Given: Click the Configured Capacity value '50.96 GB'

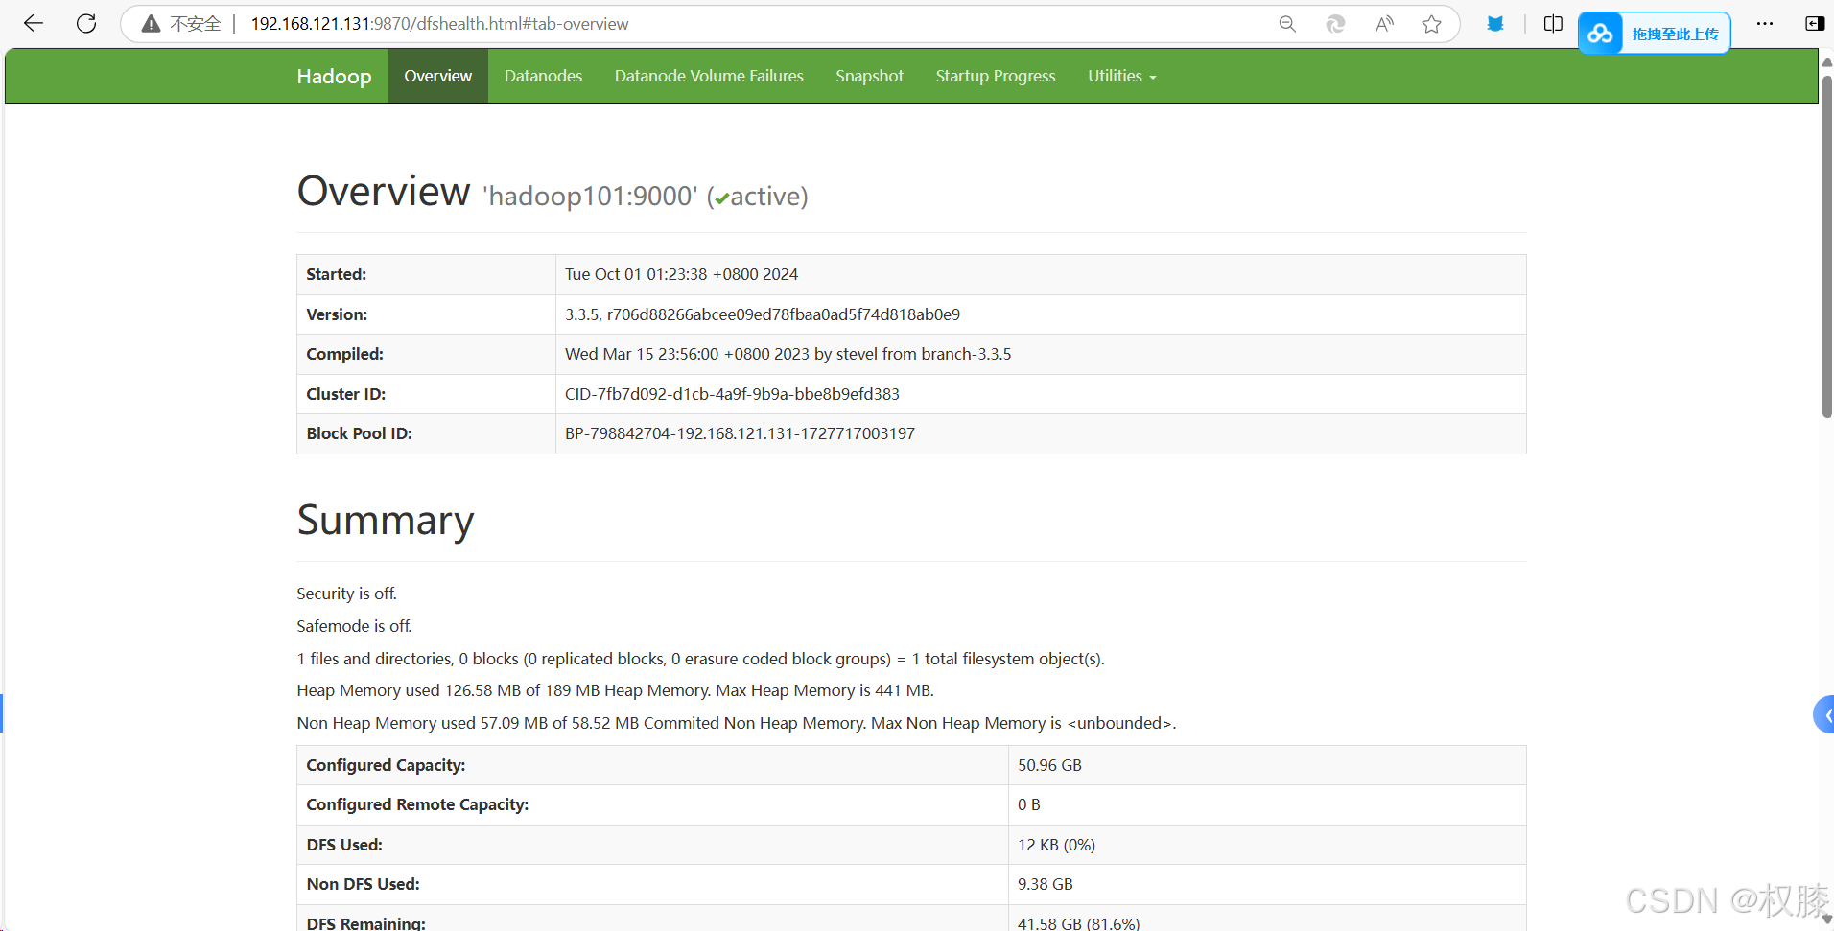Looking at the screenshot, I should 1049,765.
